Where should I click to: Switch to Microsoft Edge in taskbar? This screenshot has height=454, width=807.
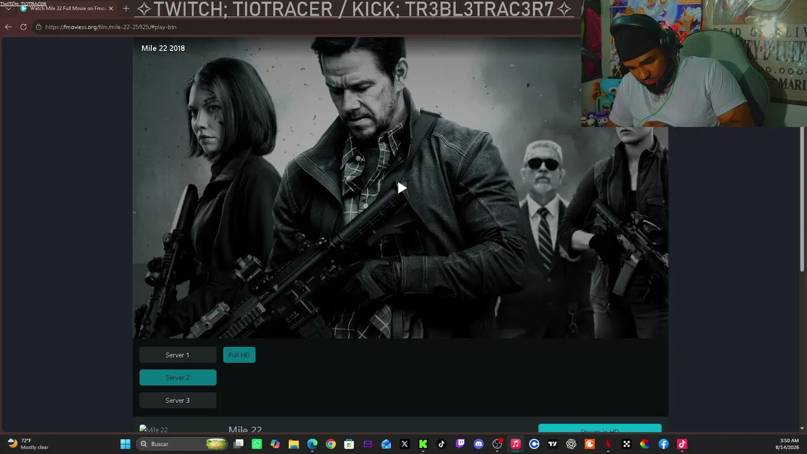312,444
